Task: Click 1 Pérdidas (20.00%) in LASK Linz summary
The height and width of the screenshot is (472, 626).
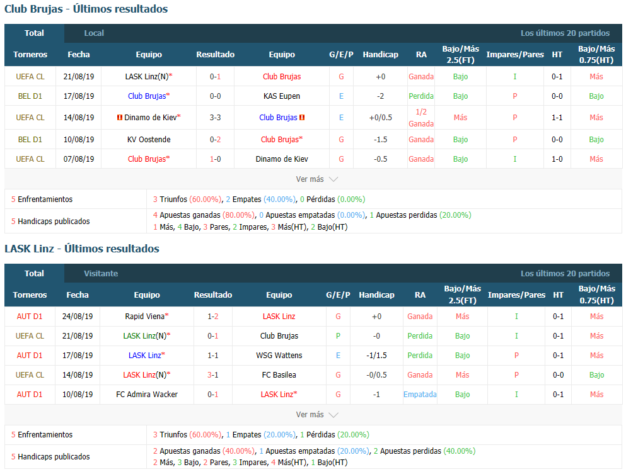Action: tap(335, 434)
